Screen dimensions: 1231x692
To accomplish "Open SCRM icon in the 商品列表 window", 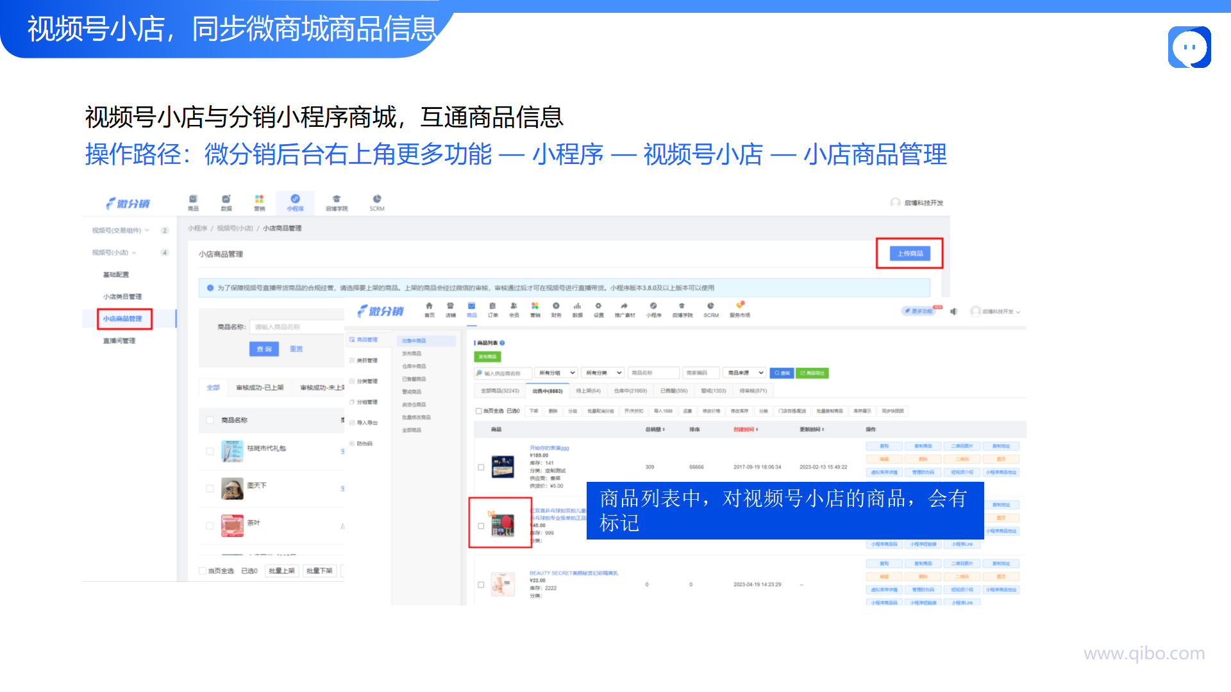I will tap(711, 310).
